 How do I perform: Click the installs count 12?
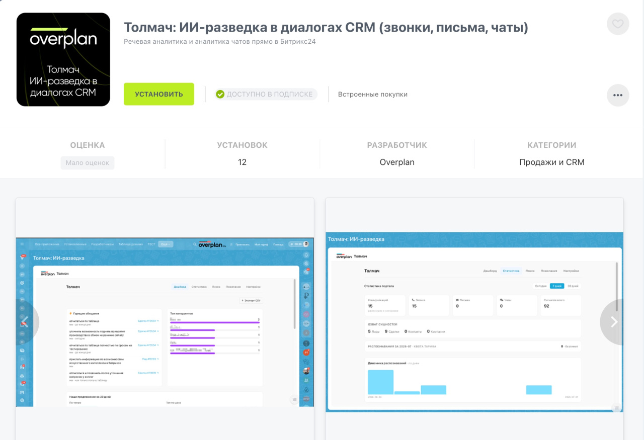pyautogui.click(x=242, y=162)
